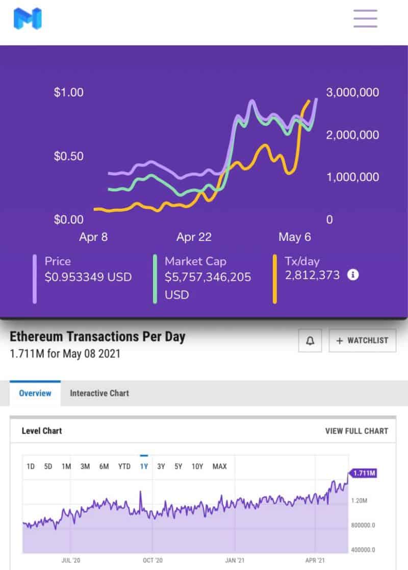The image size is (408, 570).
Task: Select the 1D time range
Action: point(31,466)
